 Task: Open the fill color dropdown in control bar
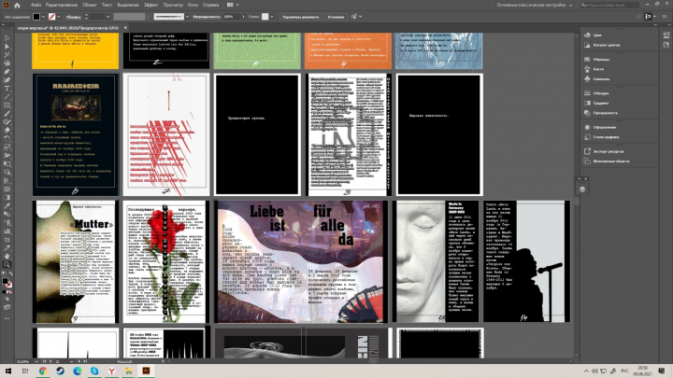(43, 17)
